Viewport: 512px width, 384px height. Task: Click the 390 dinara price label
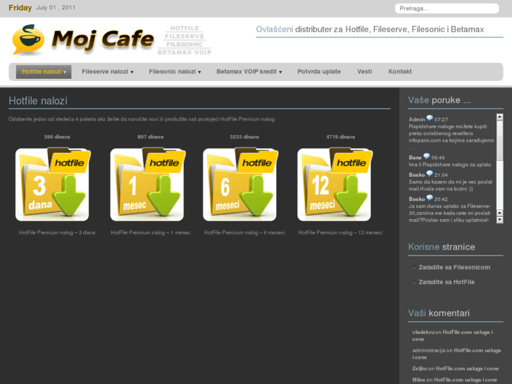click(57, 137)
